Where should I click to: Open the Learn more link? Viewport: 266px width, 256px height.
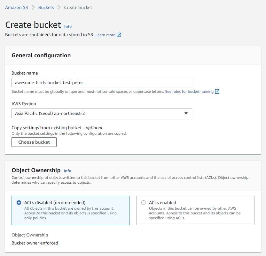[106, 35]
